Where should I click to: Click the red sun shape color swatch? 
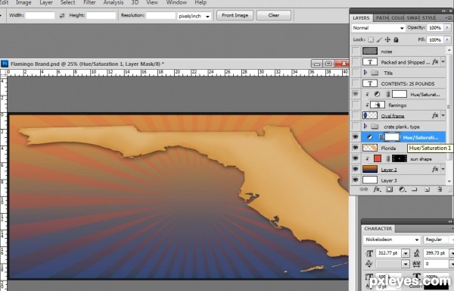pos(378,158)
